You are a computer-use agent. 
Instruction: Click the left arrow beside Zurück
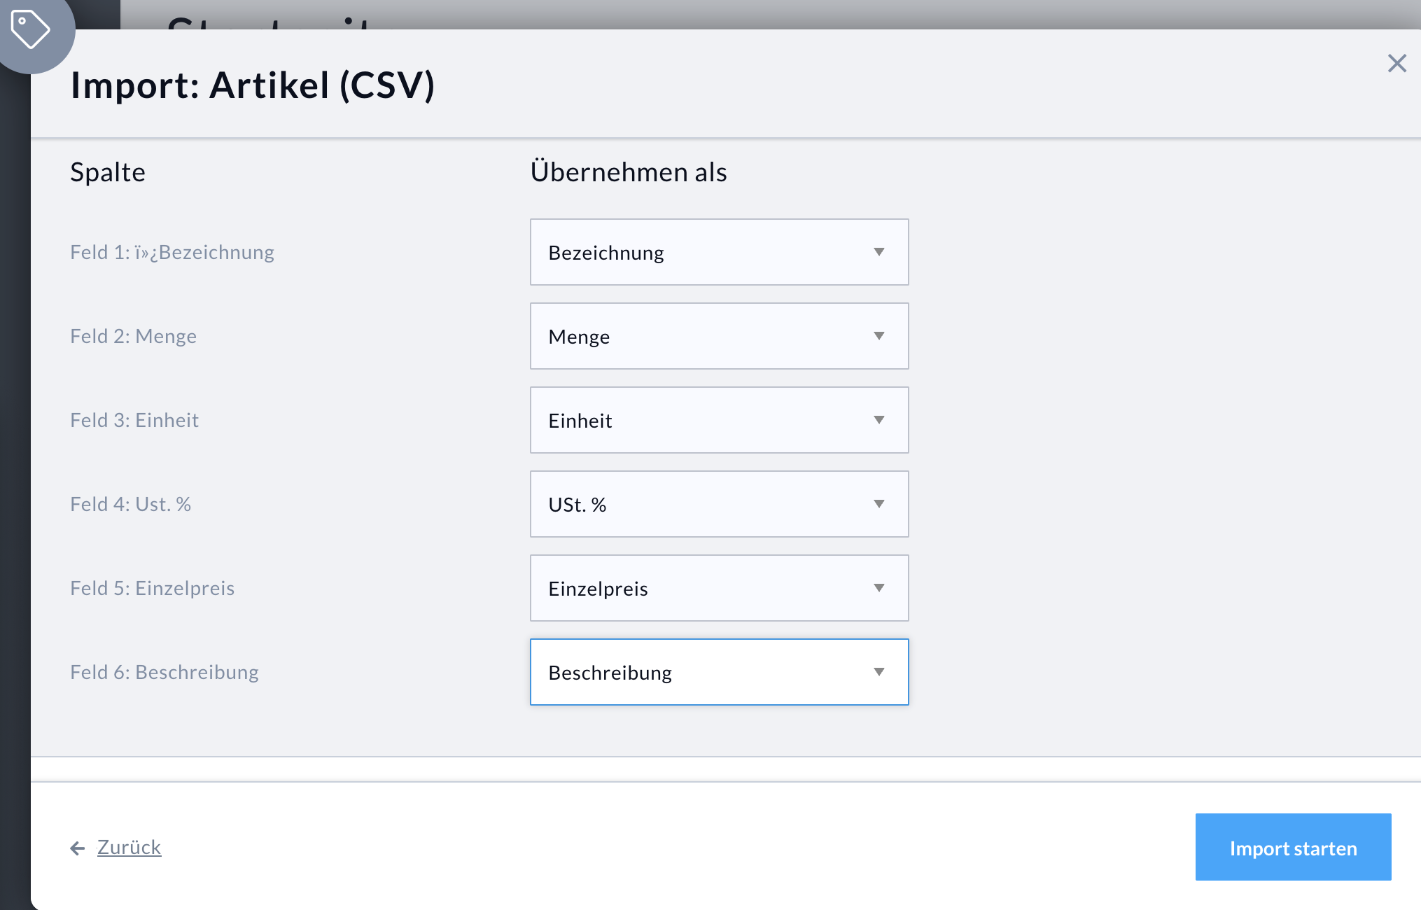point(78,848)
